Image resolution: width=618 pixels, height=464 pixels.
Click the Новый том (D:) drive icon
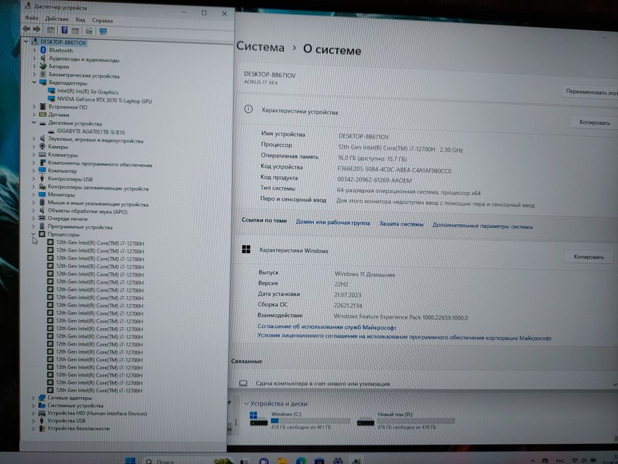365,422
